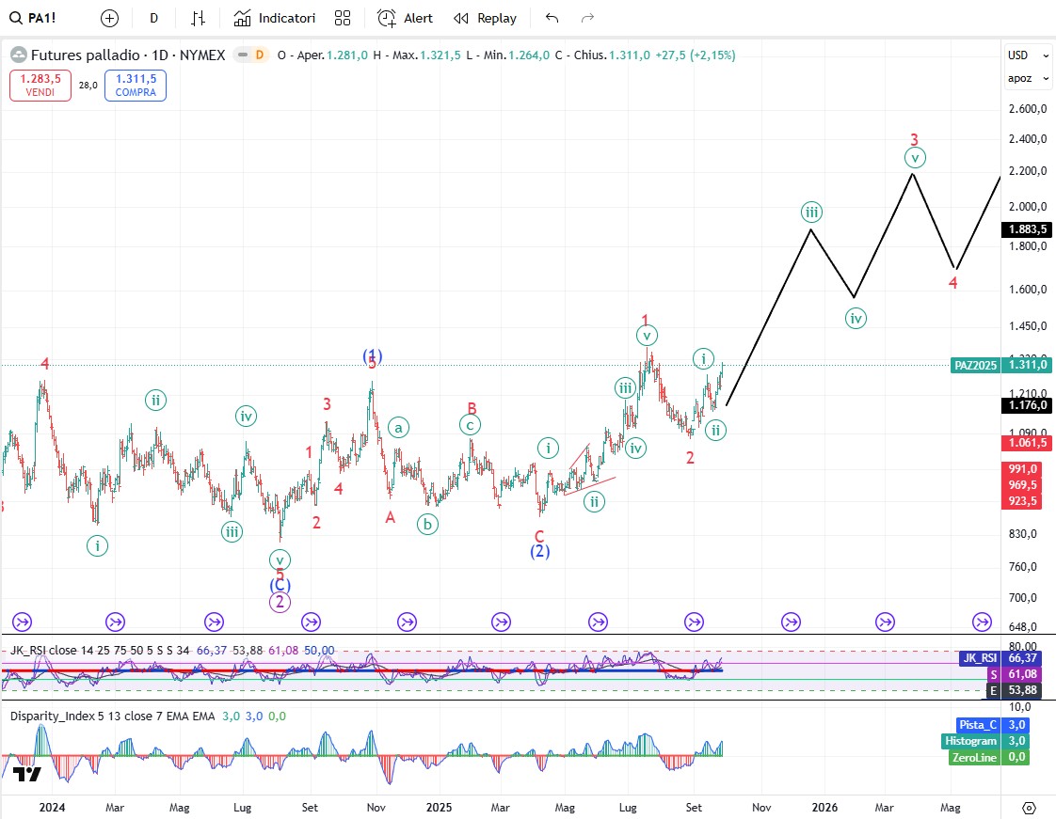Click the palladium futures symbol logo
1056x819 pixels.
coord(18,55)
